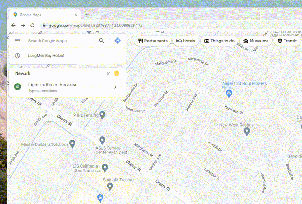This screenshot has height=204, width=302.
Task: Select the Master Builders Solutions map pin
Action: point(72,144)
